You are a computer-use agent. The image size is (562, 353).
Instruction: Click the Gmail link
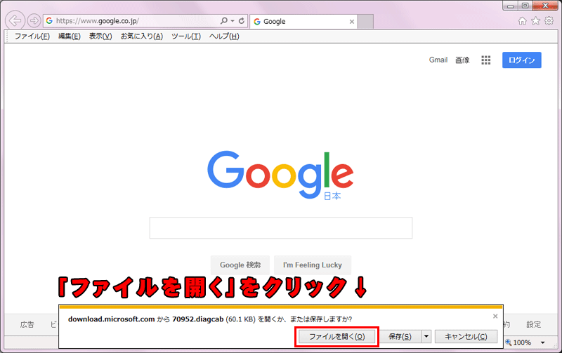438,60
